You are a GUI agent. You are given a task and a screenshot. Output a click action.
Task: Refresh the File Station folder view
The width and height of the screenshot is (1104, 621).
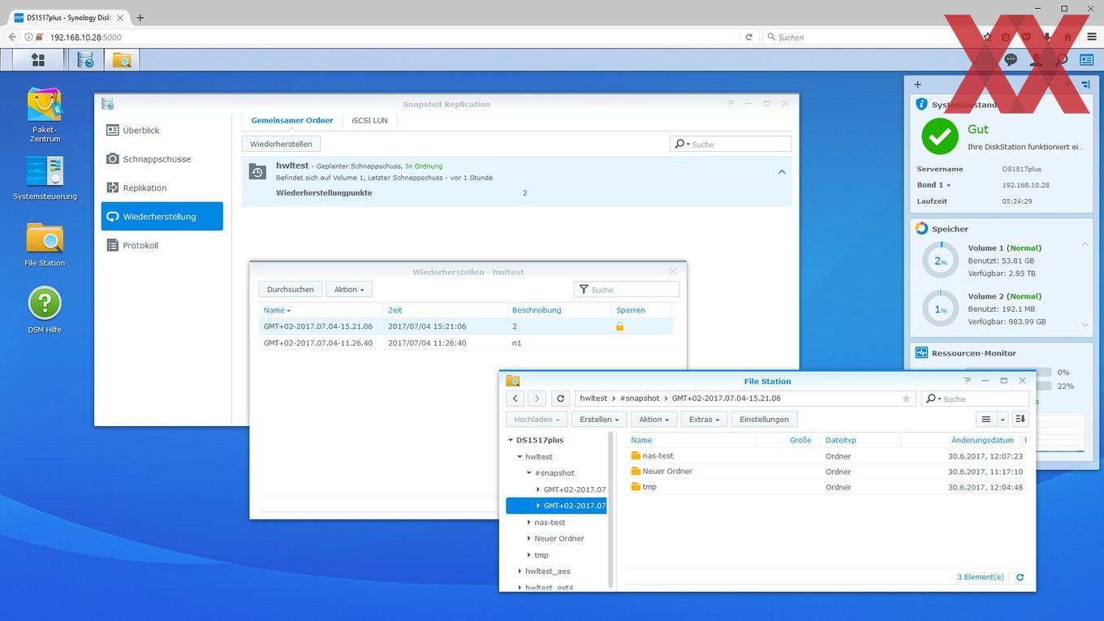click(560, 399)
